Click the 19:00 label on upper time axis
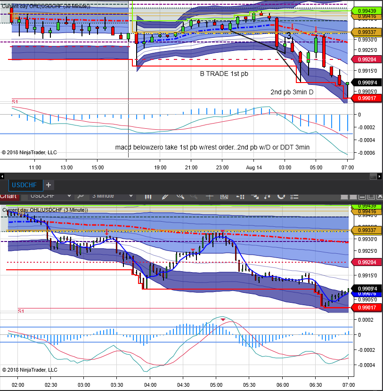The width and height of the screenshot is (383, 391). tap(160, 167)
